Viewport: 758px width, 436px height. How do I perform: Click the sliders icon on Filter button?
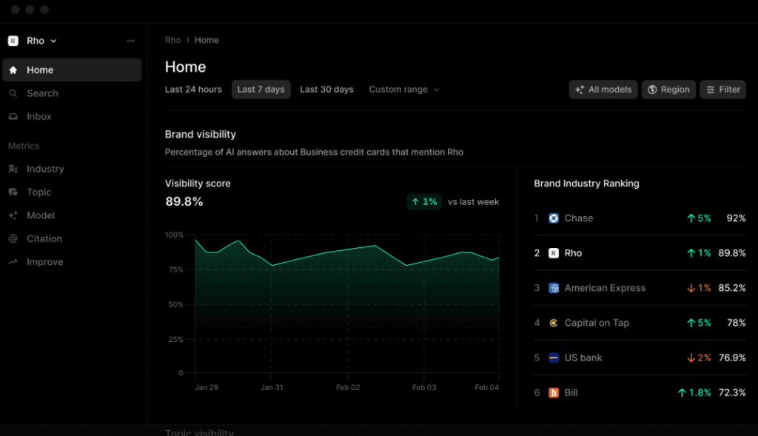coord(710,90)
